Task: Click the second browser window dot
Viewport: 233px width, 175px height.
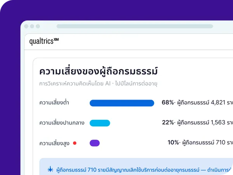Action: tap(32, 26)
